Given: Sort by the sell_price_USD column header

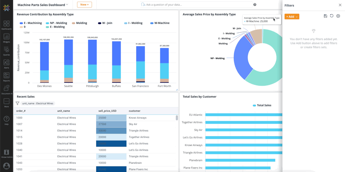Looking at the screenshot, I should tap(107, 111).
